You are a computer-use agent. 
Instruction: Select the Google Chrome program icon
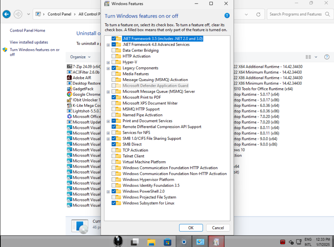point(70,94)
